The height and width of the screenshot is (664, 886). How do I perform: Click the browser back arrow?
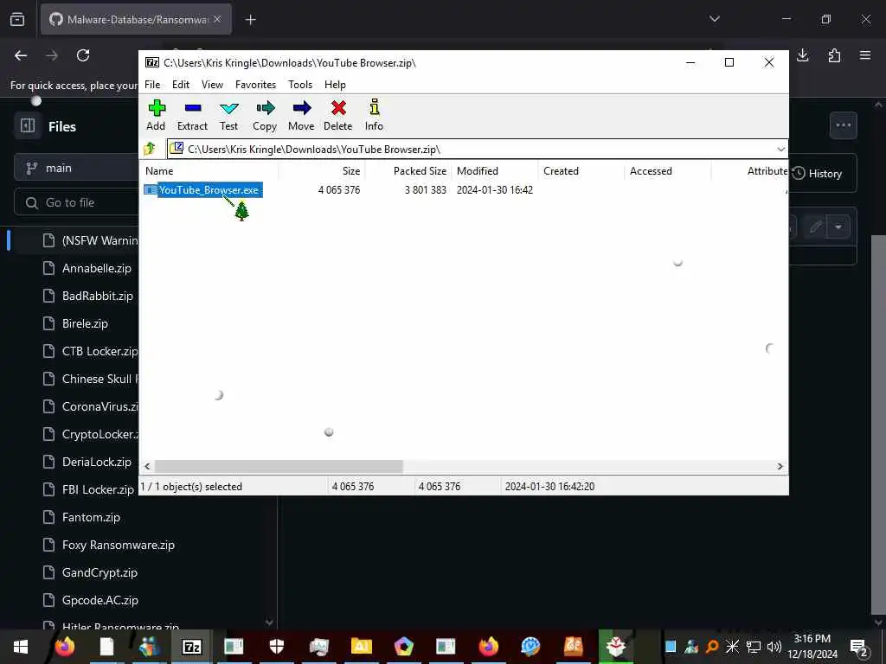pos(21,55)
